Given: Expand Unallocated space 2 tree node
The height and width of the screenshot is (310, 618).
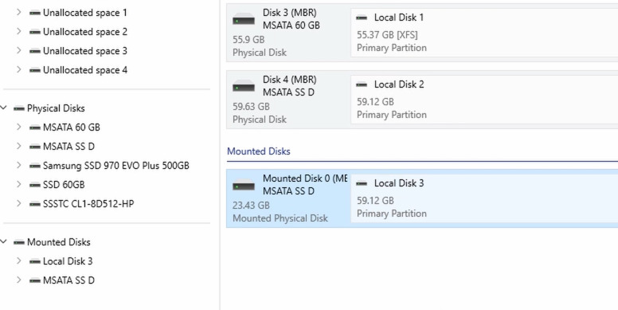Looking at the screenshot, I should 18,31.
